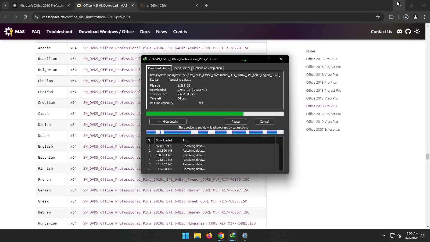
Task: Bookmark this page with the star icon
Action: point(378,17)
